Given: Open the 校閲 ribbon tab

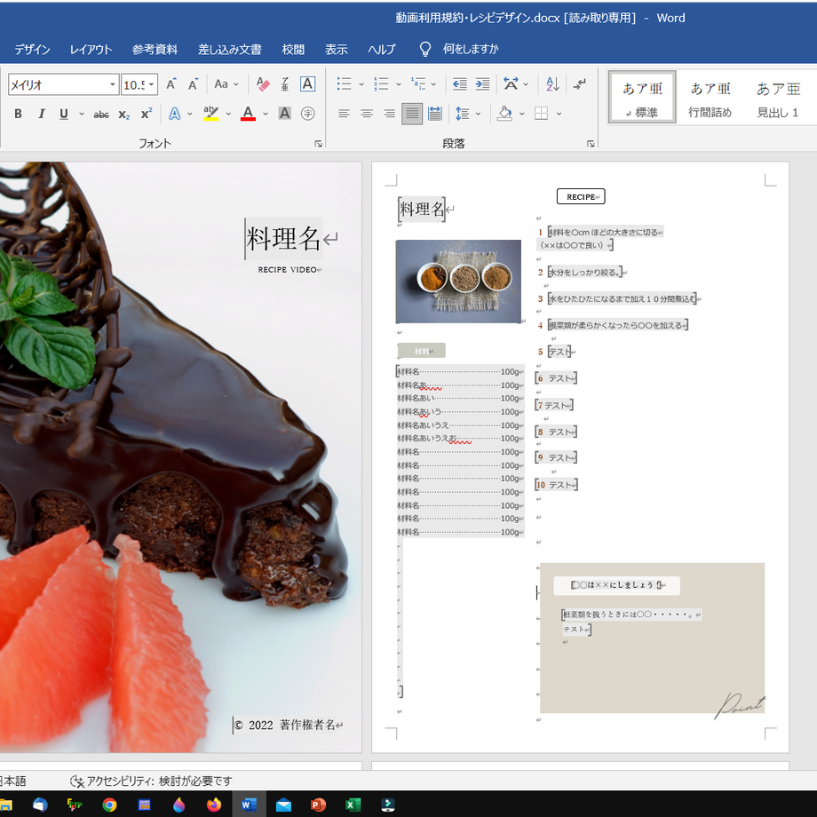Looking at the screenshot, I should [x=293, y=50].
